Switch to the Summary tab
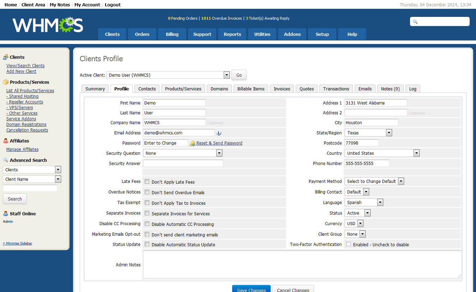This screenshot has height=292, width=476. (x=95, y=89)
